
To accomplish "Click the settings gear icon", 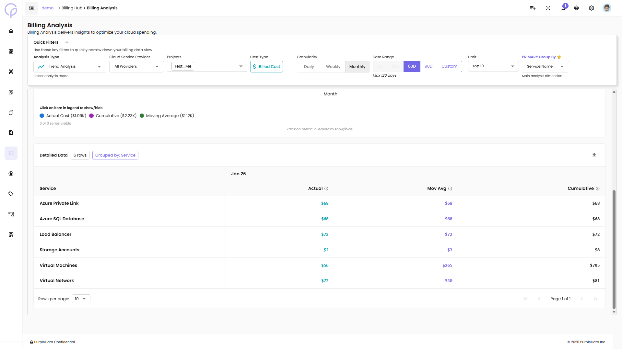I will 591,8.
